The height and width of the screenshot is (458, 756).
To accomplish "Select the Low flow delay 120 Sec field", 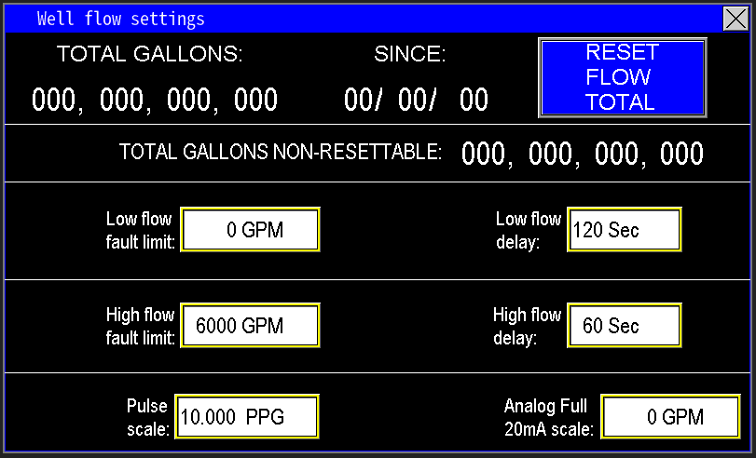I will point(624,230).
